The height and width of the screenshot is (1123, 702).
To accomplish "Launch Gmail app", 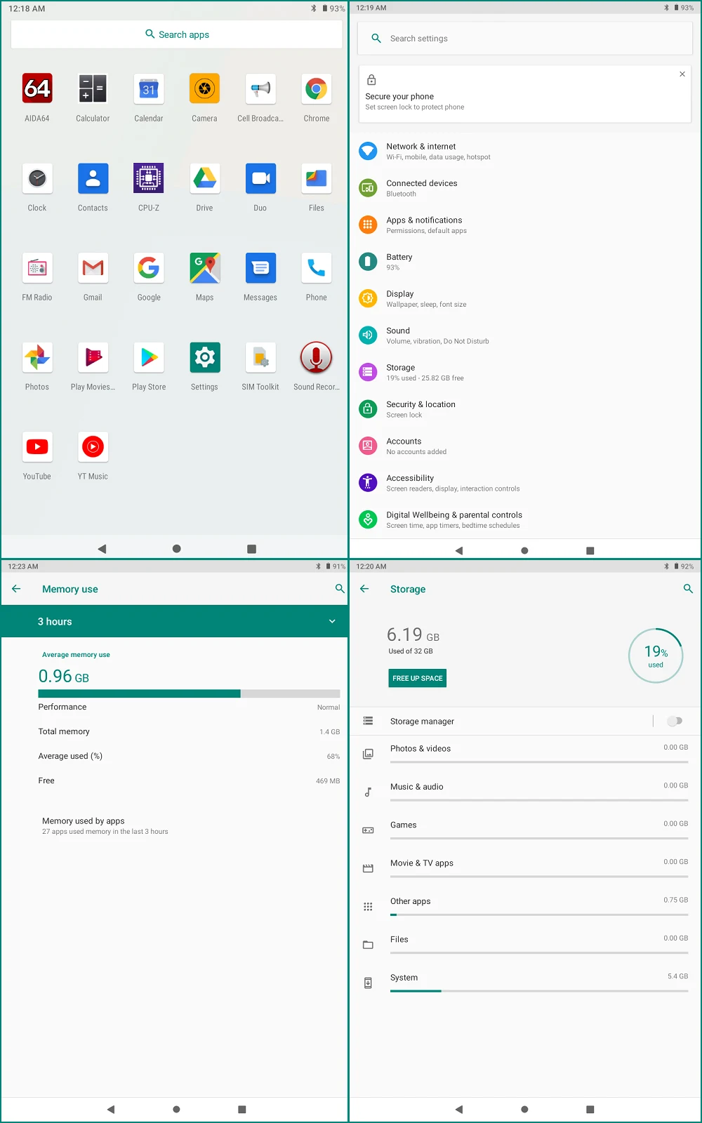I will pyautogui.click(x=93, y=268).
